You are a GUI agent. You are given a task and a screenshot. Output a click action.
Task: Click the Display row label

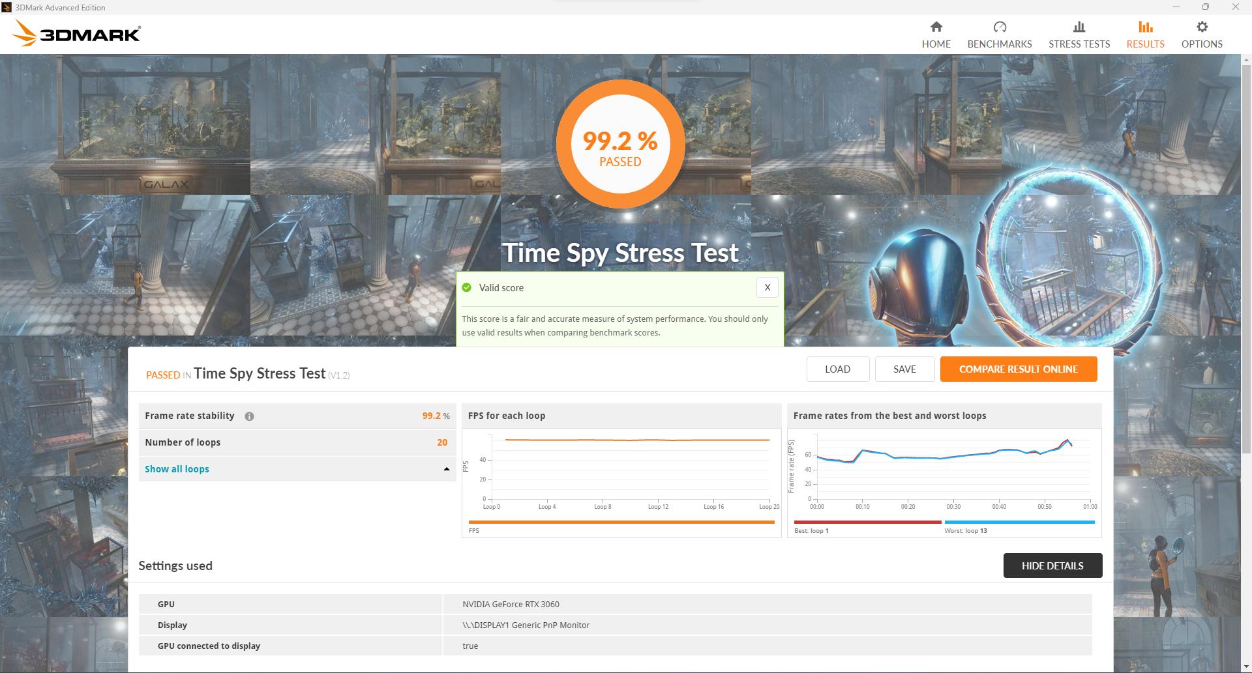[x=172, y=625]
